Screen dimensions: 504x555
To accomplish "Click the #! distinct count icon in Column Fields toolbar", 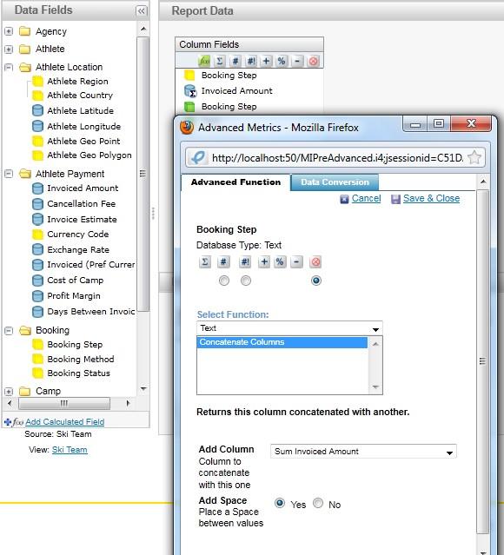I will point(251,62).
